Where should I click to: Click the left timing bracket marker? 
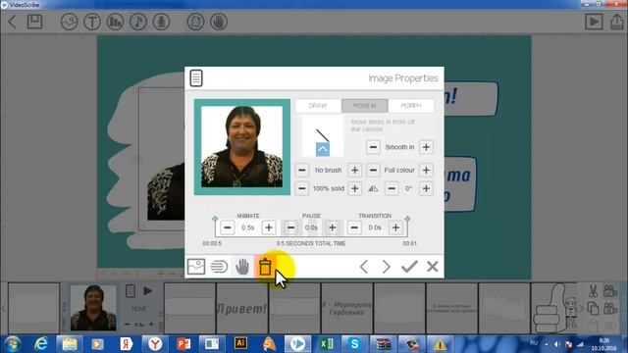(x=215, y=219)
